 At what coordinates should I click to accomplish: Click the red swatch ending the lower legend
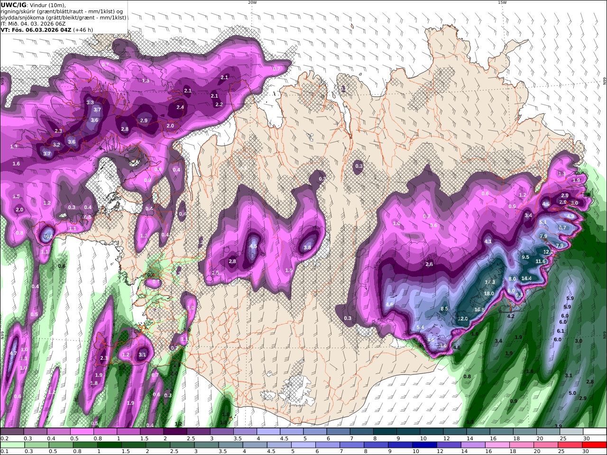coord(594,445)
